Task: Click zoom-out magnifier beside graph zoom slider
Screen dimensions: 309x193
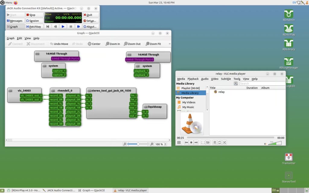Action: [125, 144]
